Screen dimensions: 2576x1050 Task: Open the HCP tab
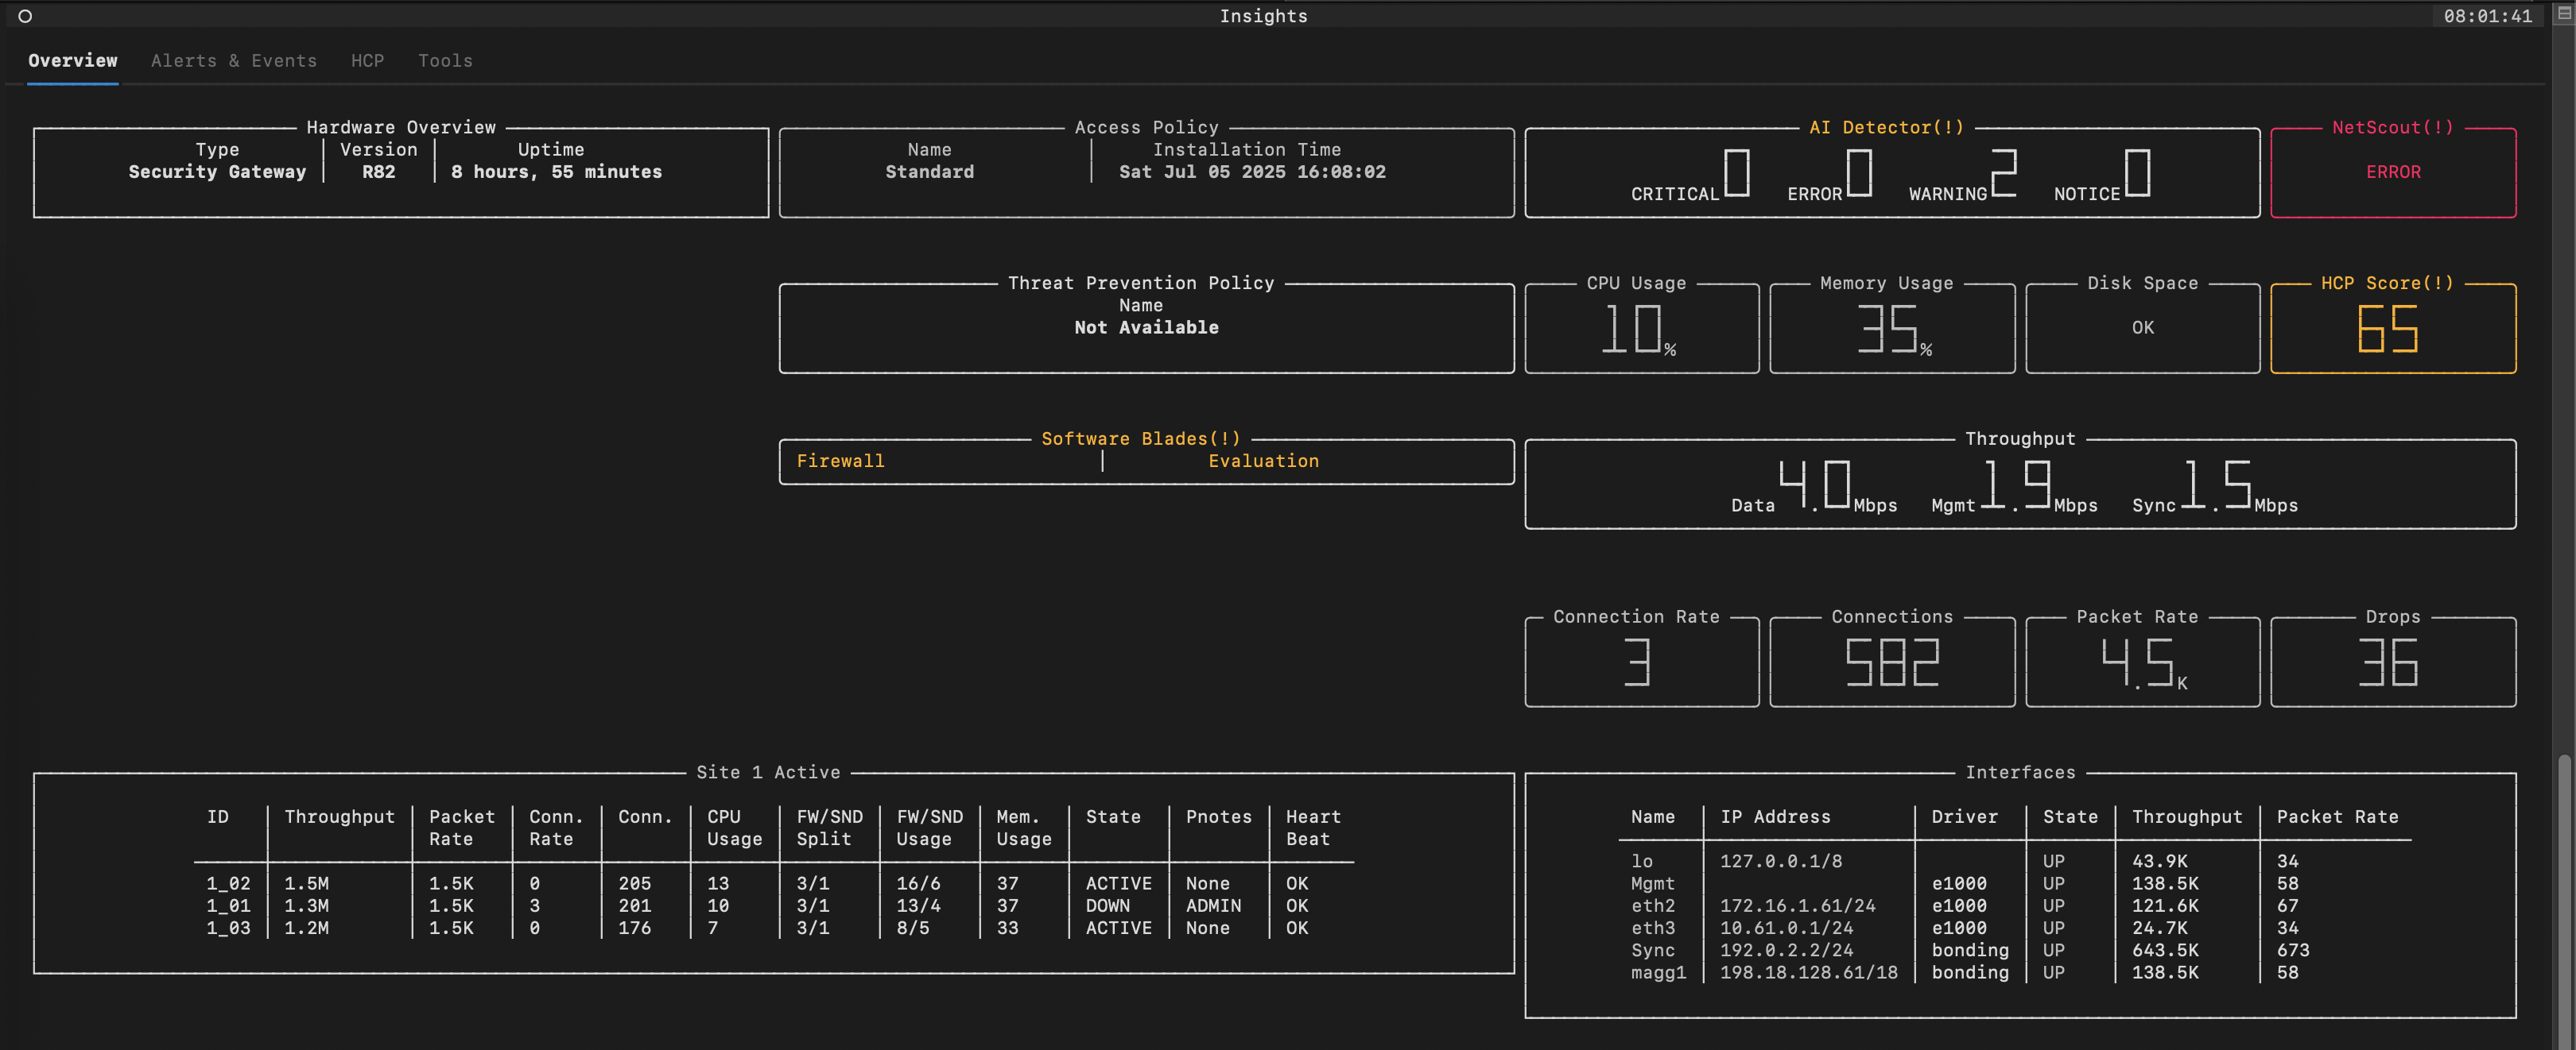[x=367, y=61]
